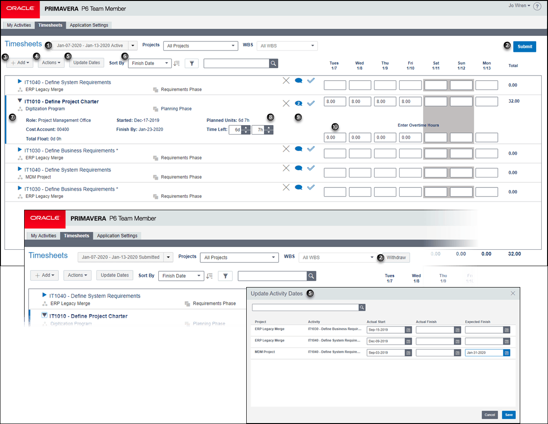This screenshot has width=548, height=424.
Task: Open Actions menu in Active timesheet window
Action: pos(51,63)
